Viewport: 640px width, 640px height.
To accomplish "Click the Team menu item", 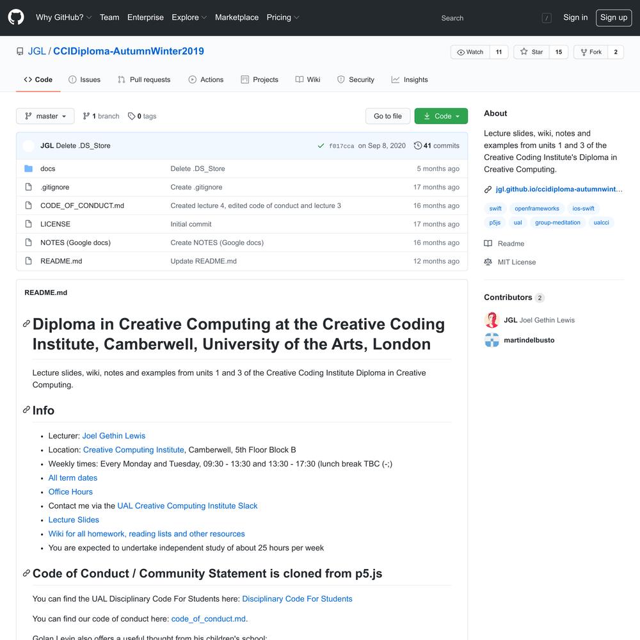I will tap(109, 17).
